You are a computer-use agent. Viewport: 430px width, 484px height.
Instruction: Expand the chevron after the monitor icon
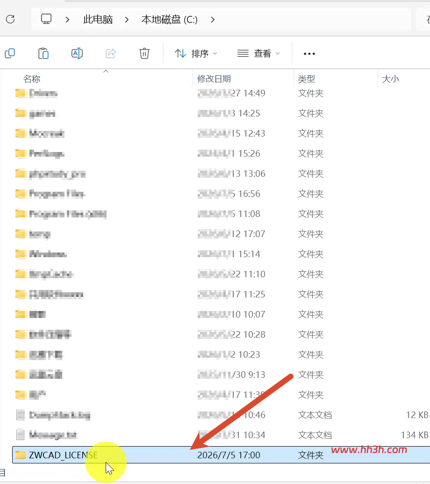[x=67, y=20]
